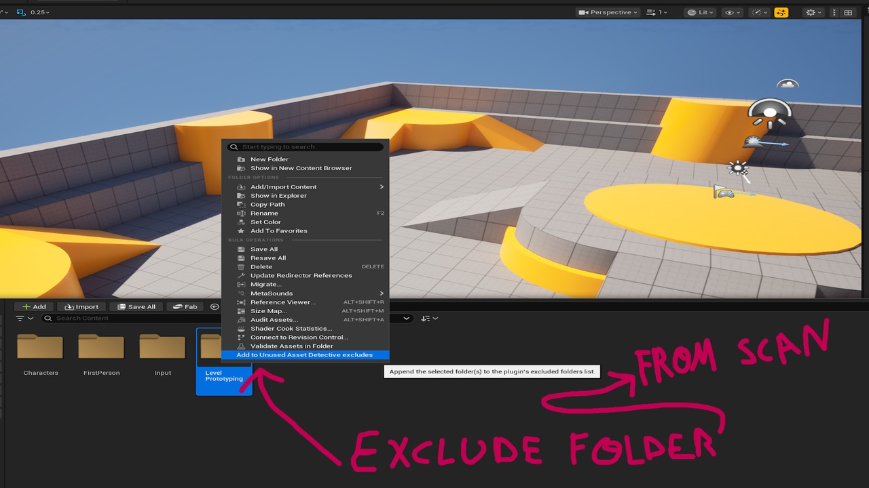The image size is (869, 488).
Task: Open the Lit view mode dropdown
Action: click(x=701, y=12)
